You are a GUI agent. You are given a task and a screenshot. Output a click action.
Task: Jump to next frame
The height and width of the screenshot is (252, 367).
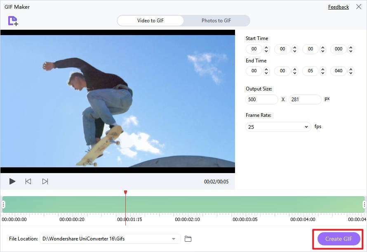[45, 181]
